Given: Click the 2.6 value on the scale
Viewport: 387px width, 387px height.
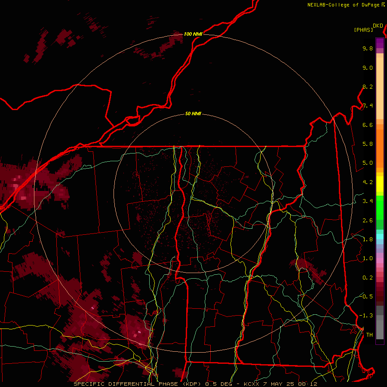Looking at the screenshot, I should (368, 221).
